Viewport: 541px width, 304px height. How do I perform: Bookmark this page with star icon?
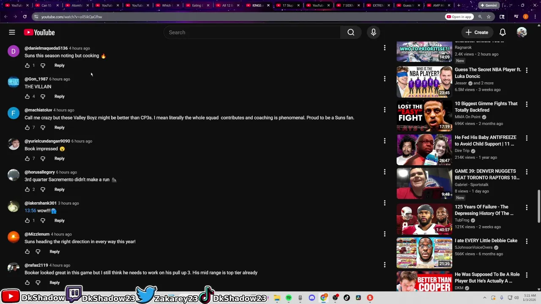pos(489,16)
